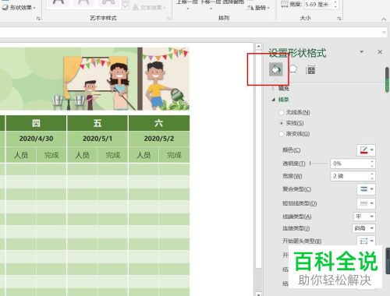Open the 文本效果 text effects menu
The height and width of the screenshot is (296, 390).
click(x=149, y=8)
